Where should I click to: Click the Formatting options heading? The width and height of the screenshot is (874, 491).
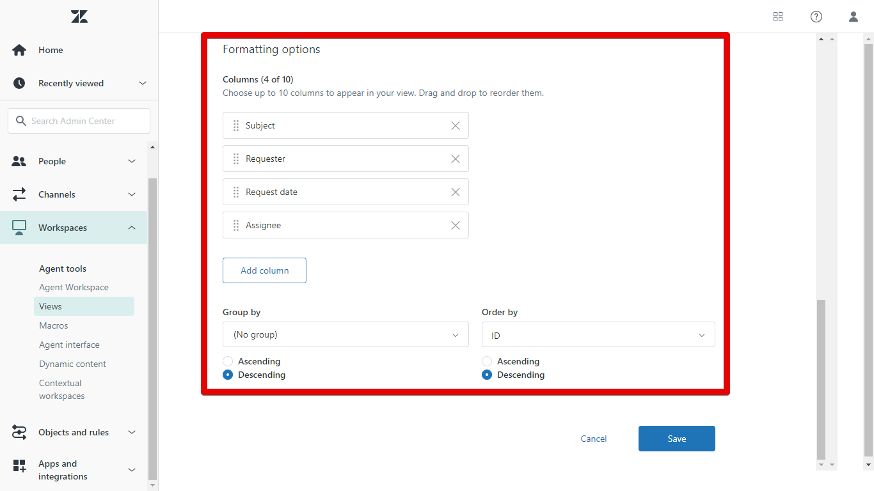tap(271, 49)
